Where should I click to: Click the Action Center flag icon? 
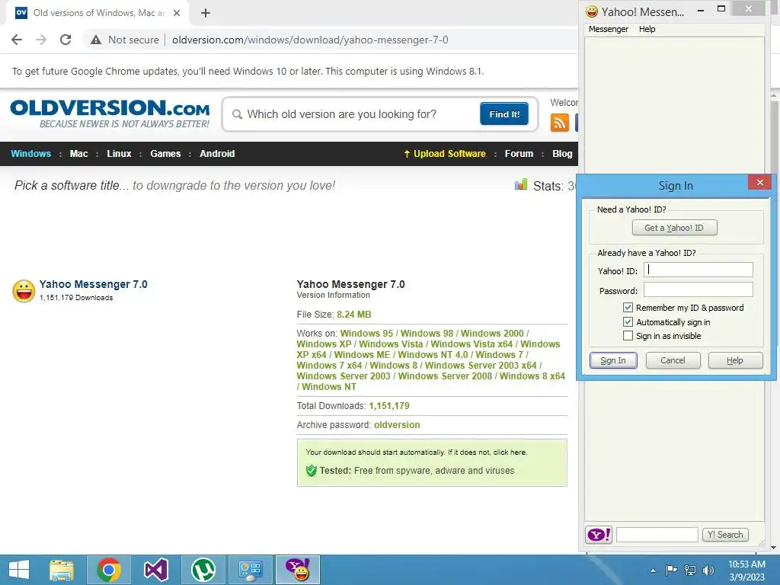coord(671,570)
